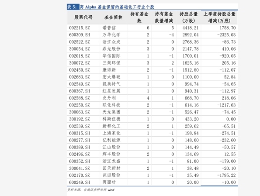The height and width of the screenshot is (196, 260).
Task: Click the 持股总量(万股) column header
Action: [x=189, y=17]
